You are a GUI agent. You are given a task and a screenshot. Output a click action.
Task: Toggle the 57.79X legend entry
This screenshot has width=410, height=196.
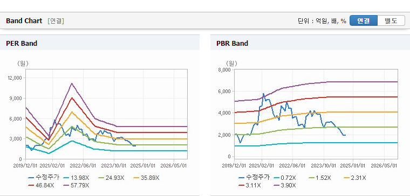point(76,185)
